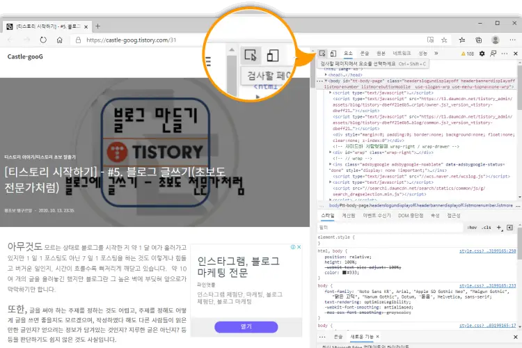Image resolution: width=522 pixels, height=348 pixels.
Task: Open the Collections icon
Action: pyautogui.click(x=478, y=40)
